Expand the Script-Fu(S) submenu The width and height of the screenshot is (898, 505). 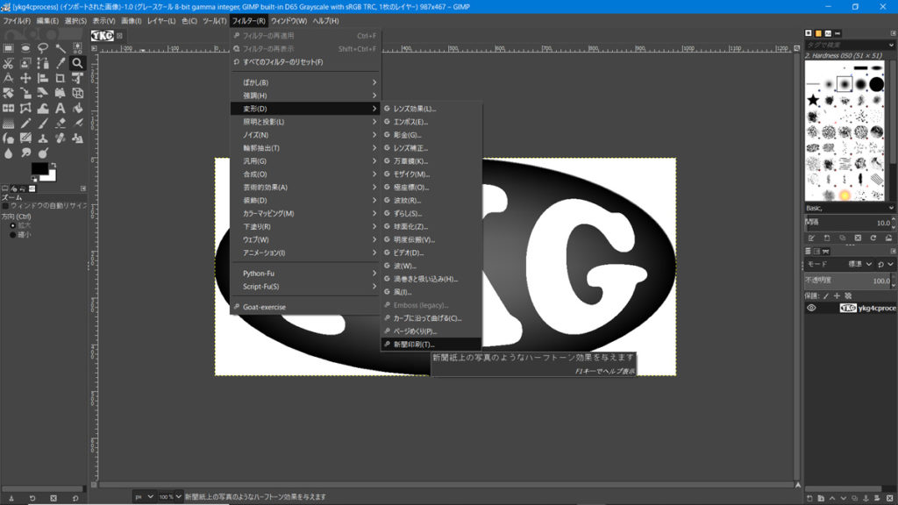(305, 287)
